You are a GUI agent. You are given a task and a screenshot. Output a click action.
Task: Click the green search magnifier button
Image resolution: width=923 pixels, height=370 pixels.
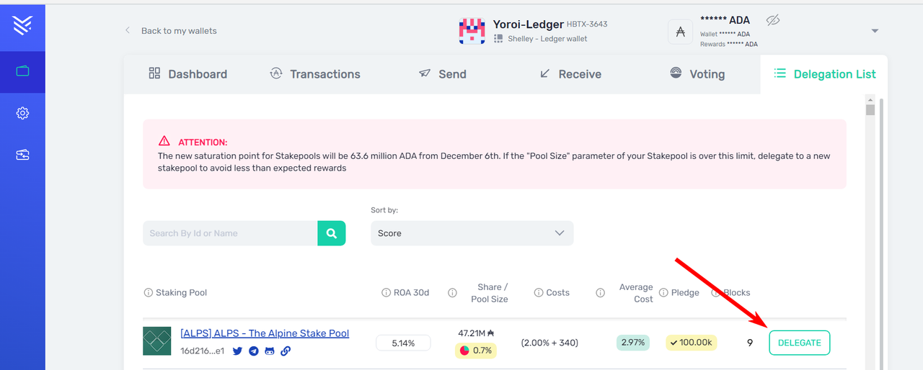point(332,233)
